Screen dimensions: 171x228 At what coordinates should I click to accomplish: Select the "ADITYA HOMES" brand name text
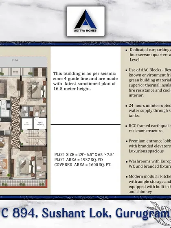(x=85, y=31)
